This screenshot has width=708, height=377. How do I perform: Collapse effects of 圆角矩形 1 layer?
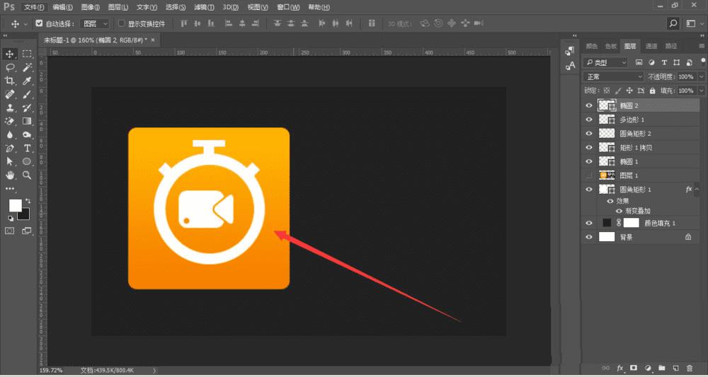coord(697,190)
